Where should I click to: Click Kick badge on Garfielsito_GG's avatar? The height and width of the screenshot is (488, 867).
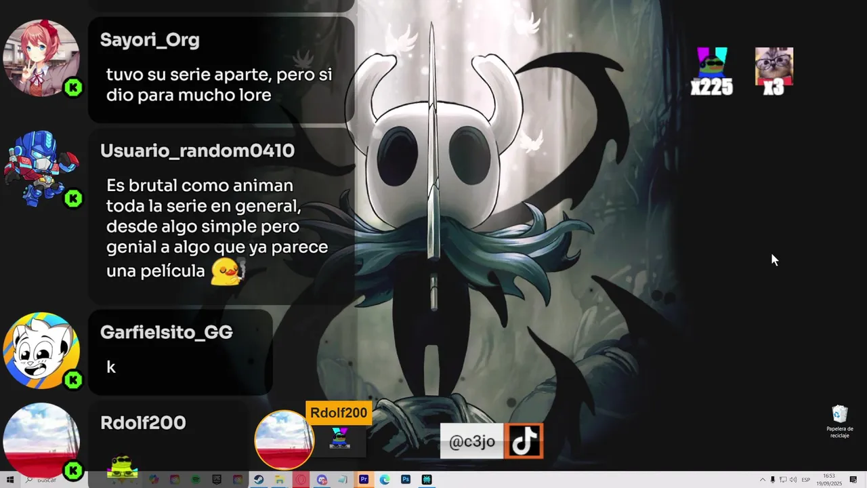(x=73, y=380)
